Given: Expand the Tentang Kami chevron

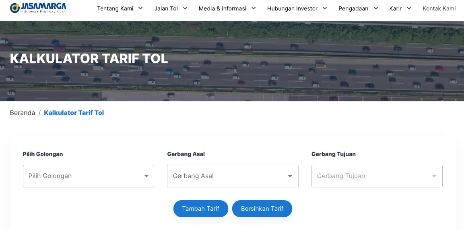Looking at the screenshot, I should [140, 8].
